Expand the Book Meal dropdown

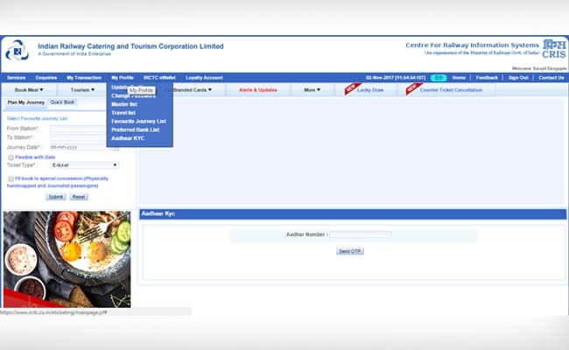[x=29, y=89]
